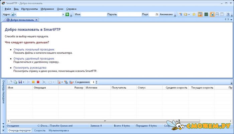Switch to the Мультиотправка tab

(58, 130)
